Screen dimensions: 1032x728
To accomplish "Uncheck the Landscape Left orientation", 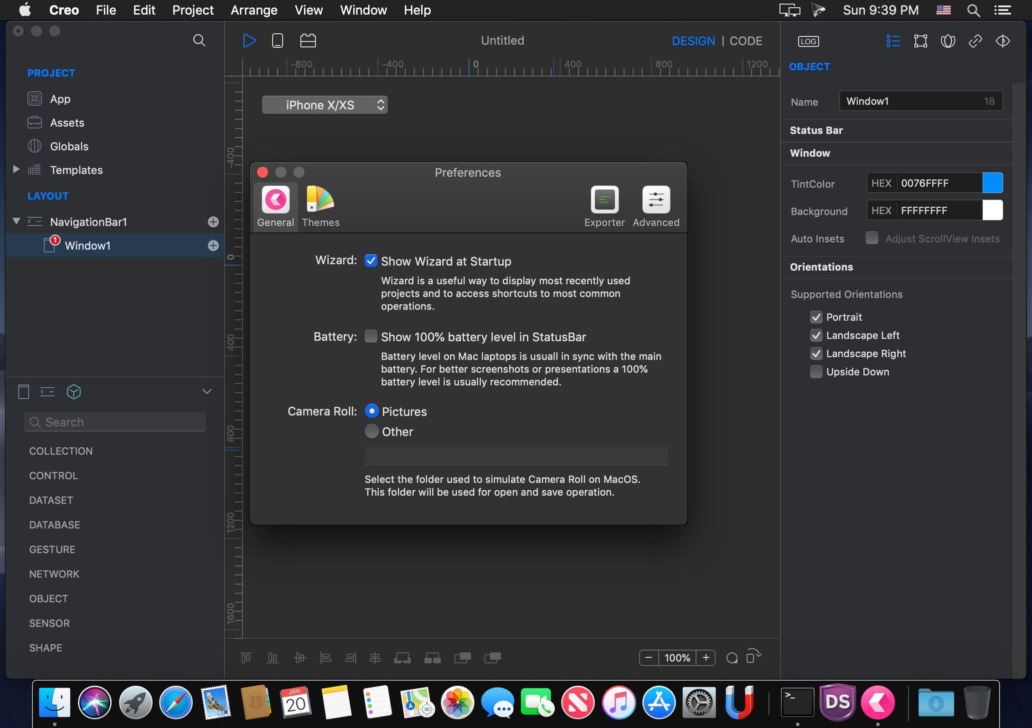I will (x=816, y=335).
